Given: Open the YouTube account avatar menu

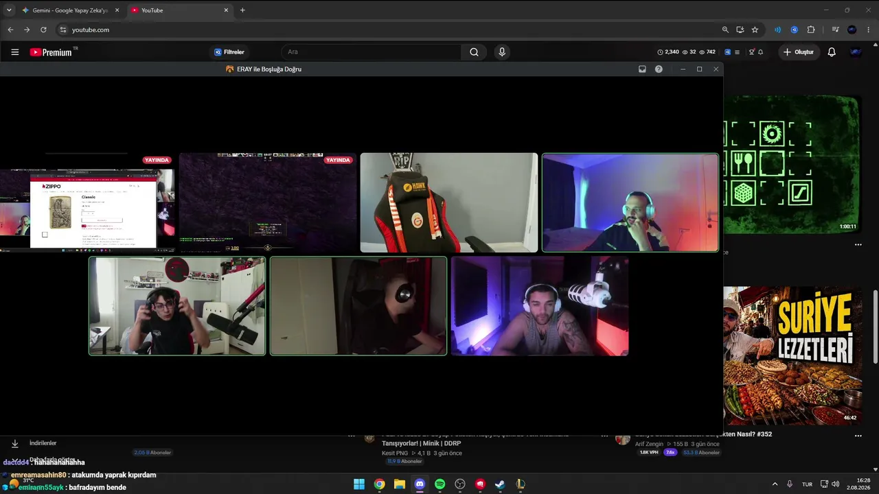Looking at the screenshot, I should pos(856,52).
